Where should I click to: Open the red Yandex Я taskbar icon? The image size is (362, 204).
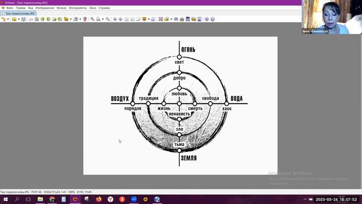(x=122, y=199)
